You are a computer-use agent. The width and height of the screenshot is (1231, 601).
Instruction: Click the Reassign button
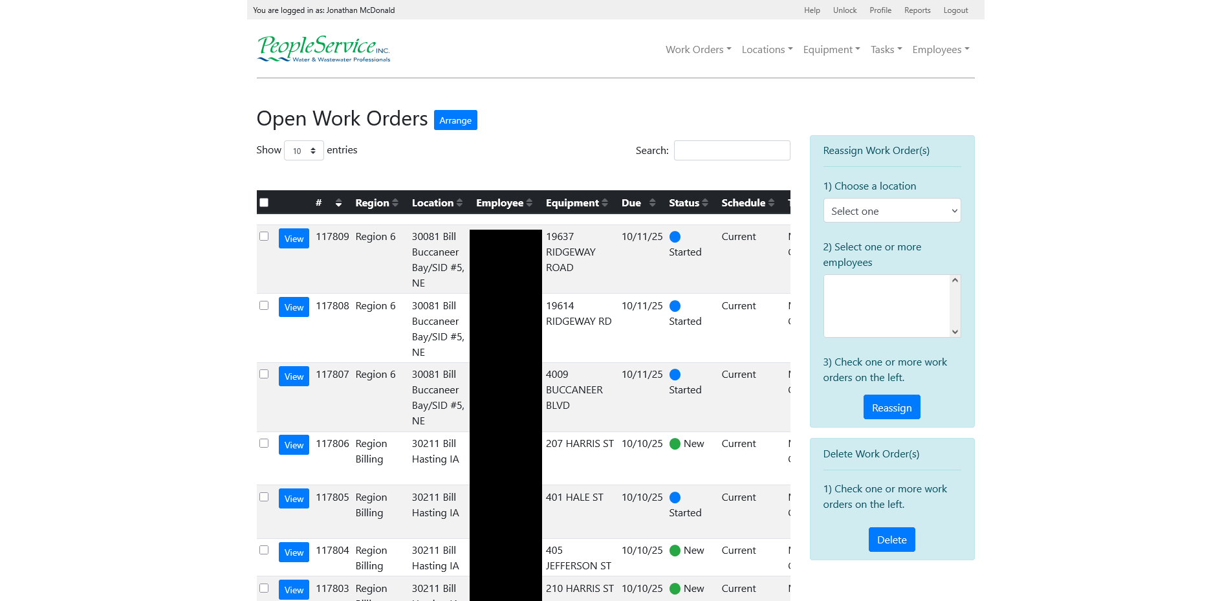[x=891, y=408]
